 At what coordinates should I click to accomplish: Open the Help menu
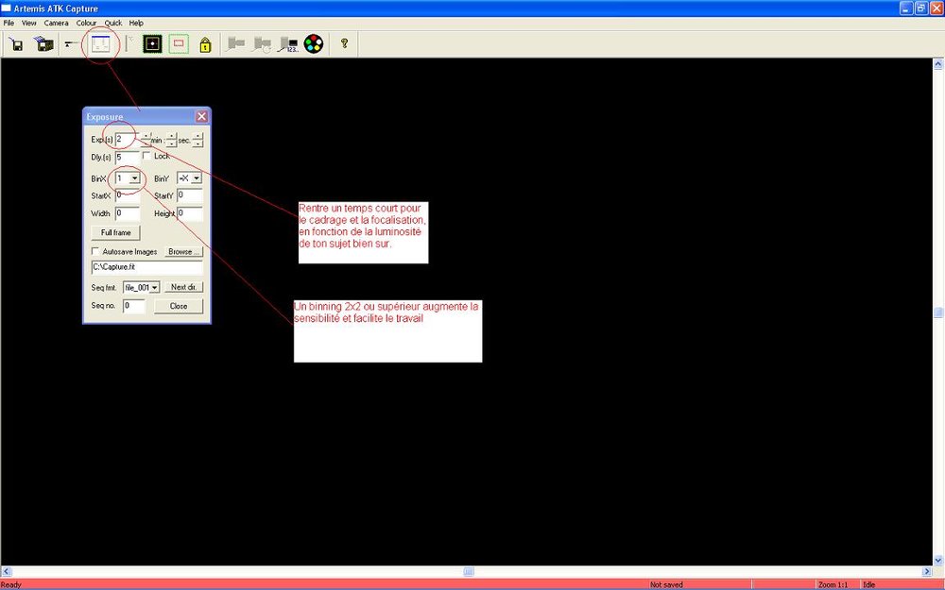[x=136, y=23]
